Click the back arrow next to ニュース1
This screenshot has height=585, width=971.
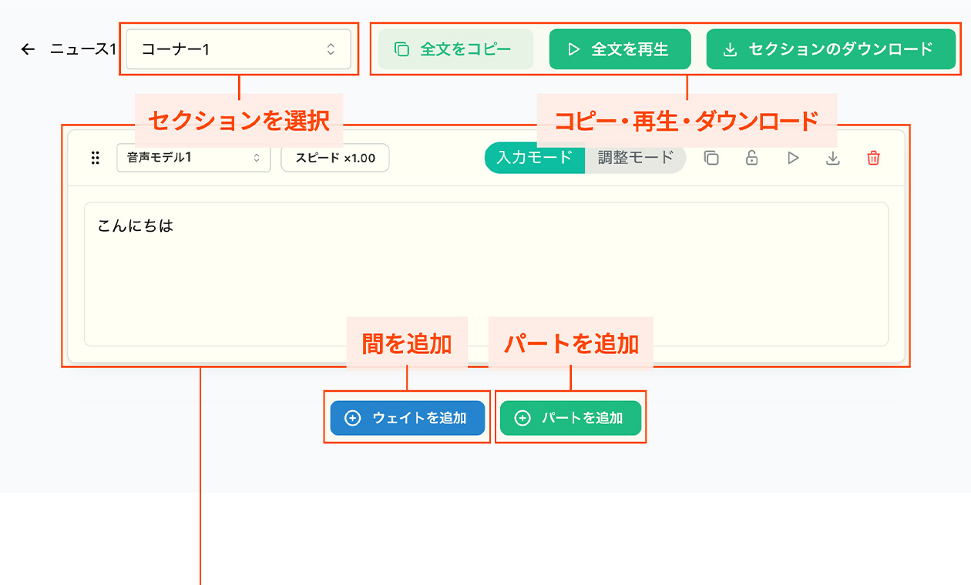coord(29,48)
